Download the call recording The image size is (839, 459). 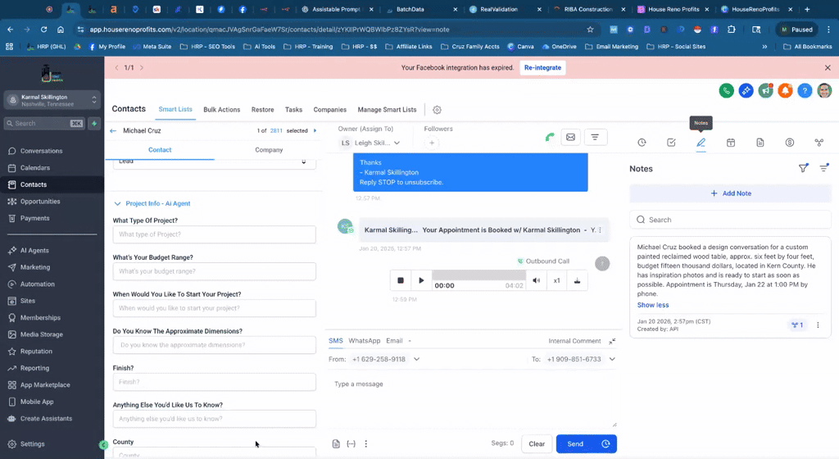(577, 280)
